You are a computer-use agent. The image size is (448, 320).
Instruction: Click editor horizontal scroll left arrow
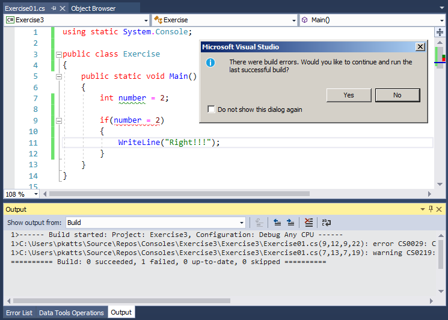[x=45, y=194]
